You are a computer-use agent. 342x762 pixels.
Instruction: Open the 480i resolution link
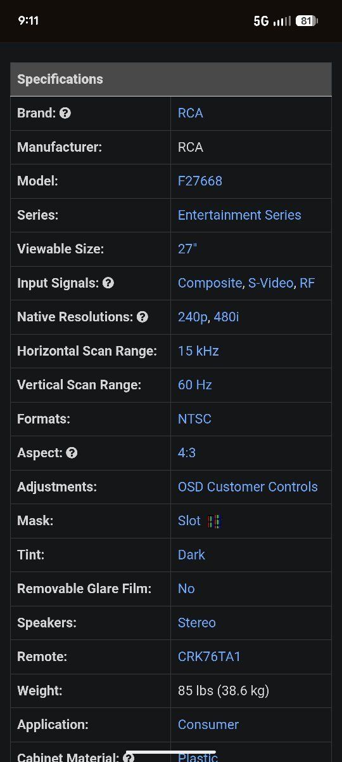coord(226,317)
